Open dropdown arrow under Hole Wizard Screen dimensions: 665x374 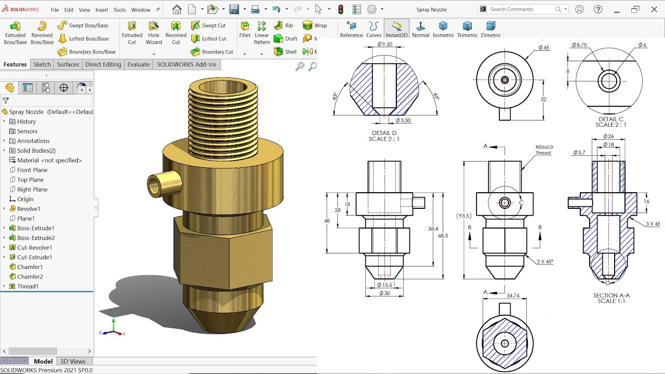tap(154, 54)
